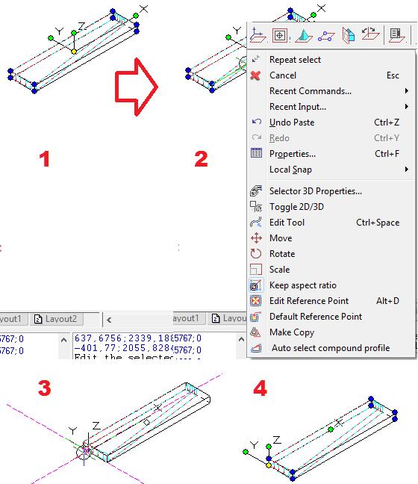The image size is (418, 484).
Task: Switch to the Layout2 tab
Action: click(x=57, y=318)
